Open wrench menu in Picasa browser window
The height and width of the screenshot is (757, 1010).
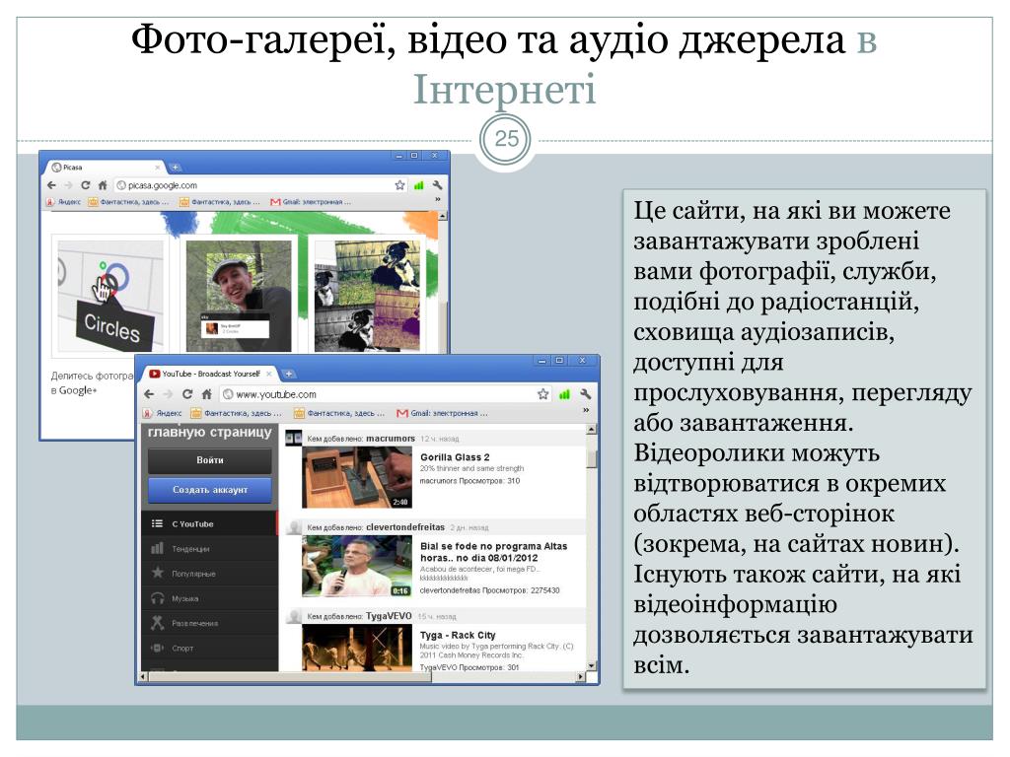pyautogui.click(x=438, y=185)
